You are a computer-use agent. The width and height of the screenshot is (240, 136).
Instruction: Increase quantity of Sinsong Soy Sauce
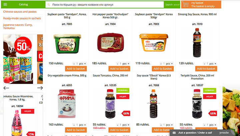(215, 63)
